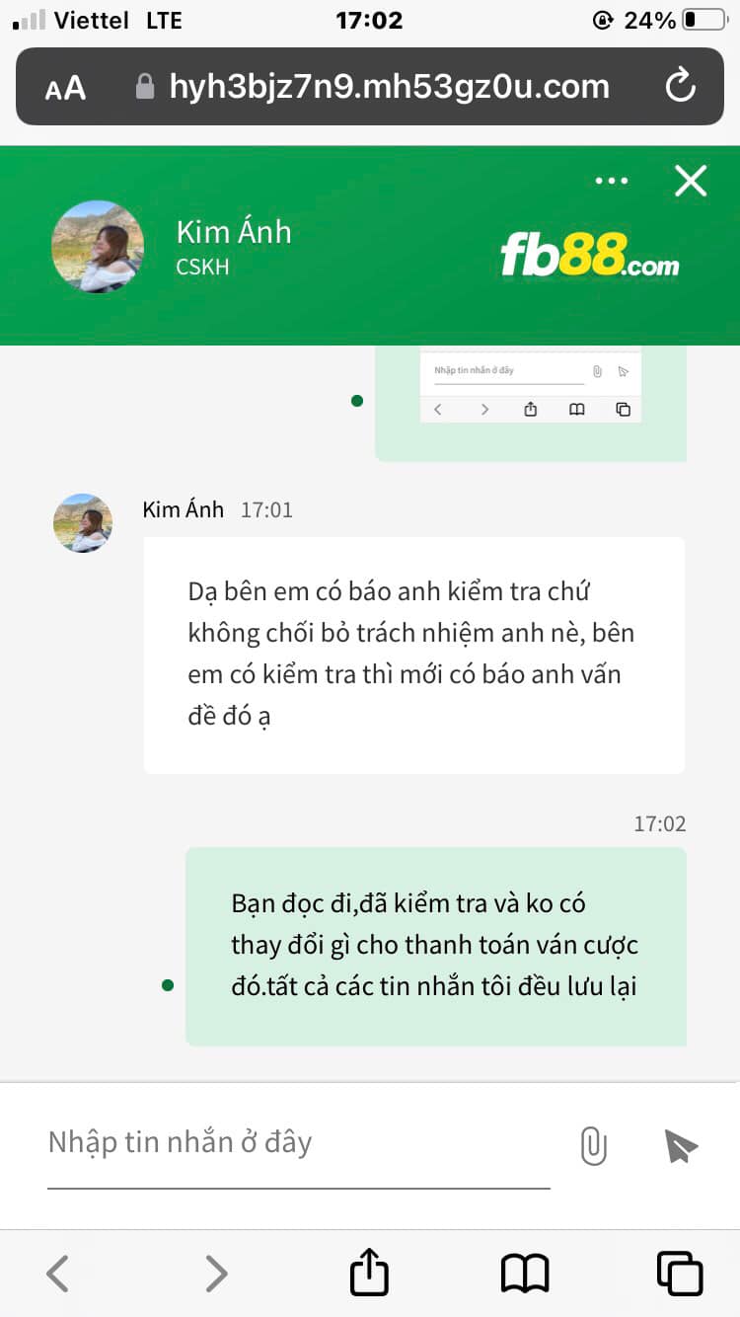This screenshot has width=740, height=1317.
Task: Open the three-dots chat options menu
Action: [x=612, y=181]
